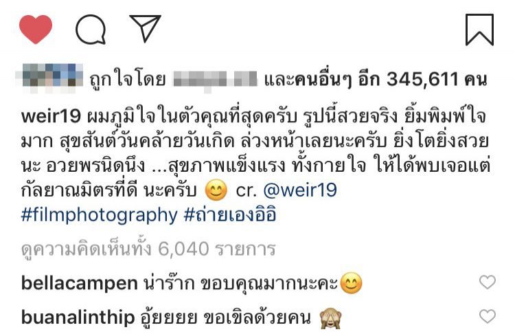Tap bellacampen's comment text ขอบคุณมากนะคะ
515x334 pixels.
pos(268,283)
